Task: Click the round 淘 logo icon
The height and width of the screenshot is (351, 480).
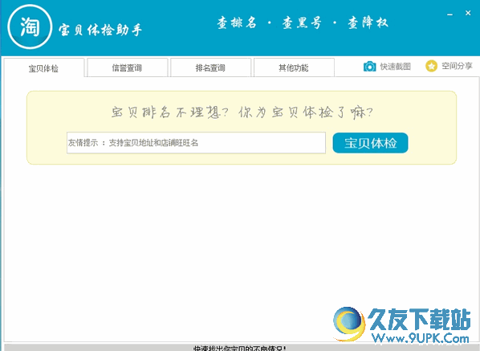Action: point(30,27)
